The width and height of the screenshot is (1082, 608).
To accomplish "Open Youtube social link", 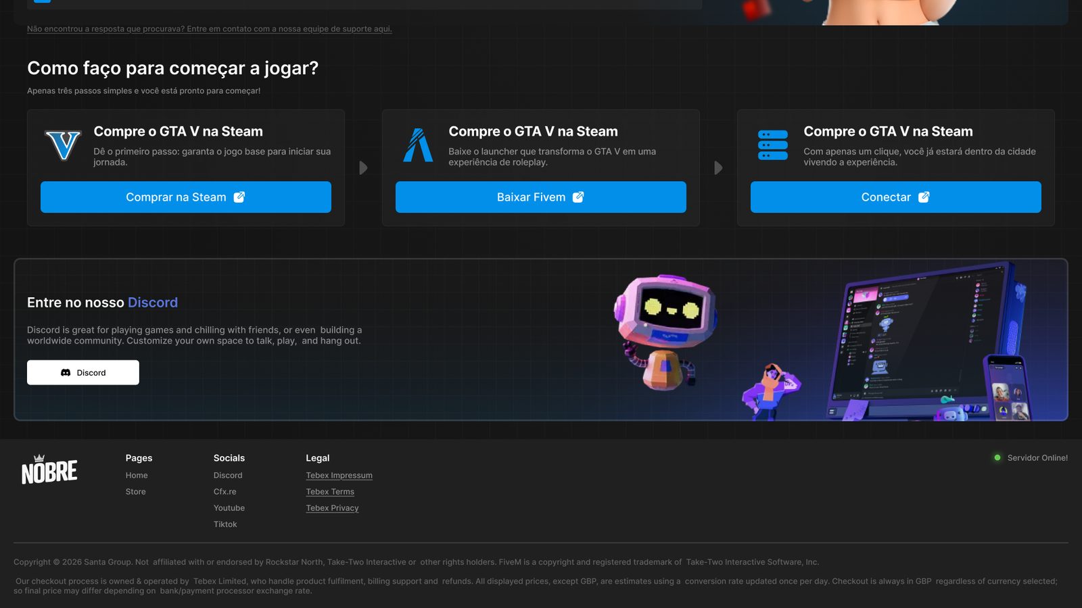I will 229,508.
